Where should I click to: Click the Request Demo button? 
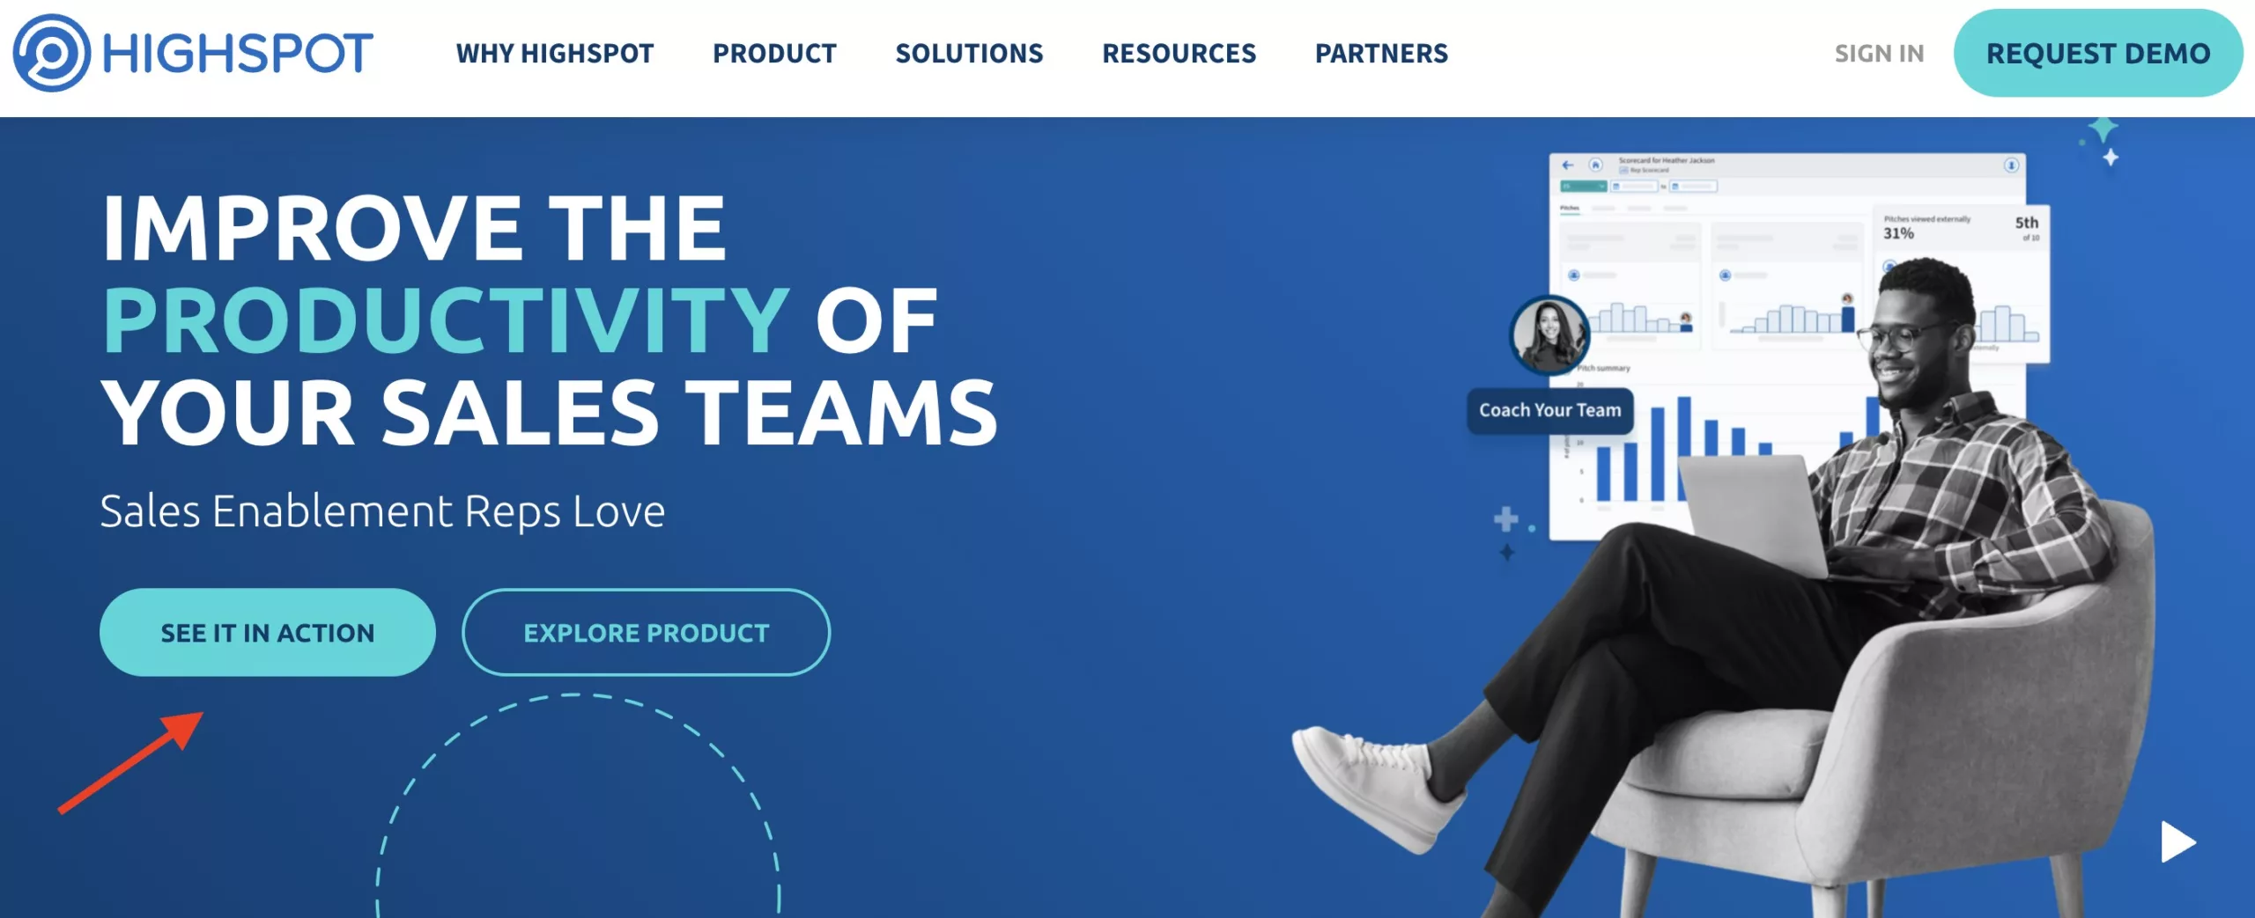tap(2098, 53)
